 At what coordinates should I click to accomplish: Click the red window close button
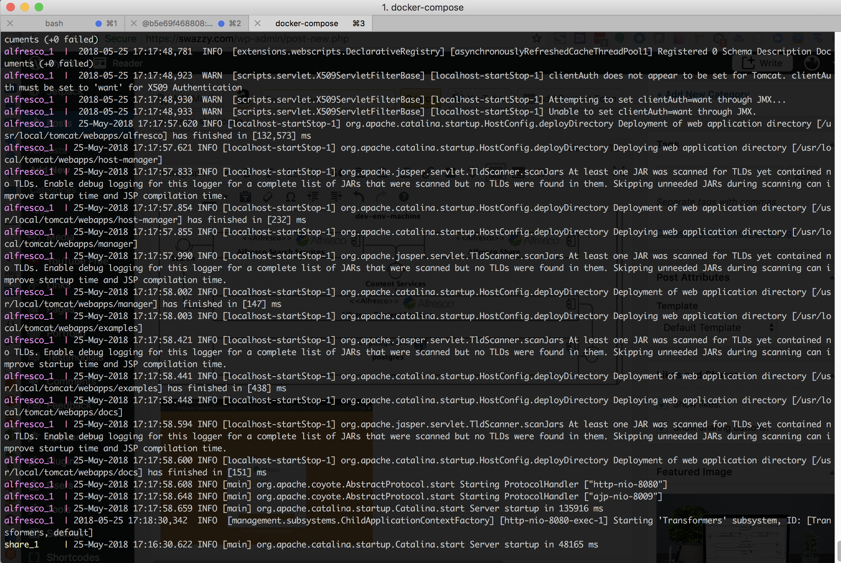click(10, 7)
